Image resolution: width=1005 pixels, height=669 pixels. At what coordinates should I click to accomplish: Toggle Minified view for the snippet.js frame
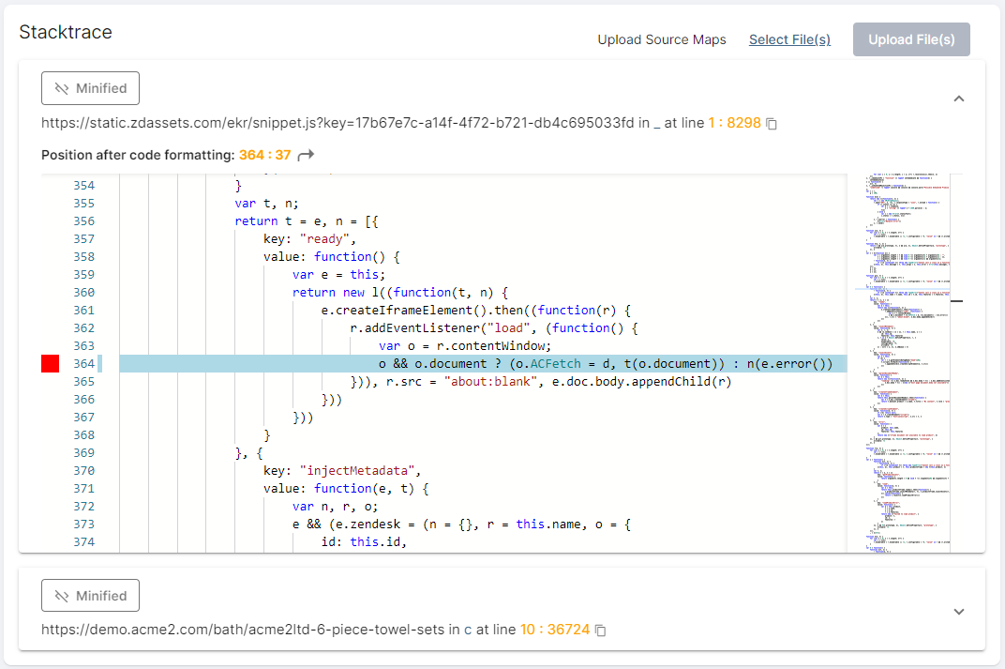tap(90, 87)
